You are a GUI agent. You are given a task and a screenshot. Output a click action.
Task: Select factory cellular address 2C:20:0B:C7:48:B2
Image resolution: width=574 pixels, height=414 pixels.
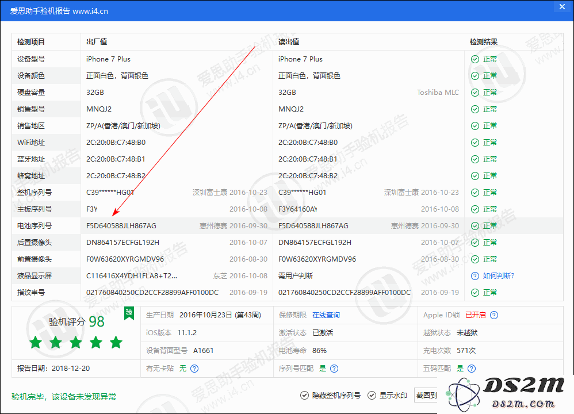pyautogui.click(x=116, y=176)
